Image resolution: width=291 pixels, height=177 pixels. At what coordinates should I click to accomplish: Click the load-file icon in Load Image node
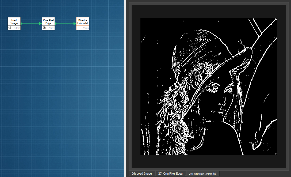tap(10, 28)
